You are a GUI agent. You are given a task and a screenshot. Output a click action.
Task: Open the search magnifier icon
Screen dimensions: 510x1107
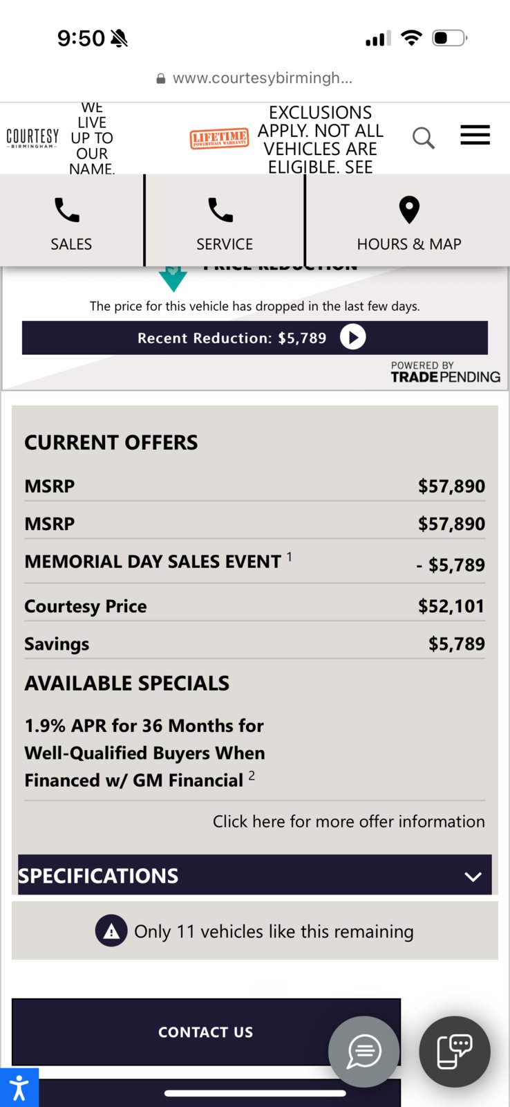click(424, 138)
